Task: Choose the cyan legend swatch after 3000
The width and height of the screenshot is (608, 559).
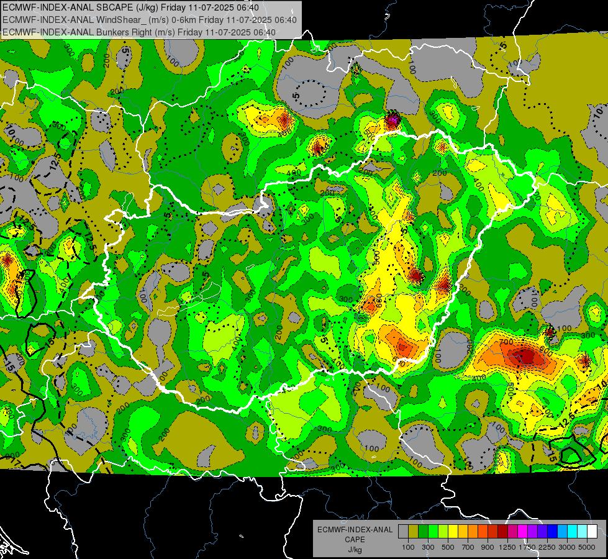Action: [x=573, y=531]
